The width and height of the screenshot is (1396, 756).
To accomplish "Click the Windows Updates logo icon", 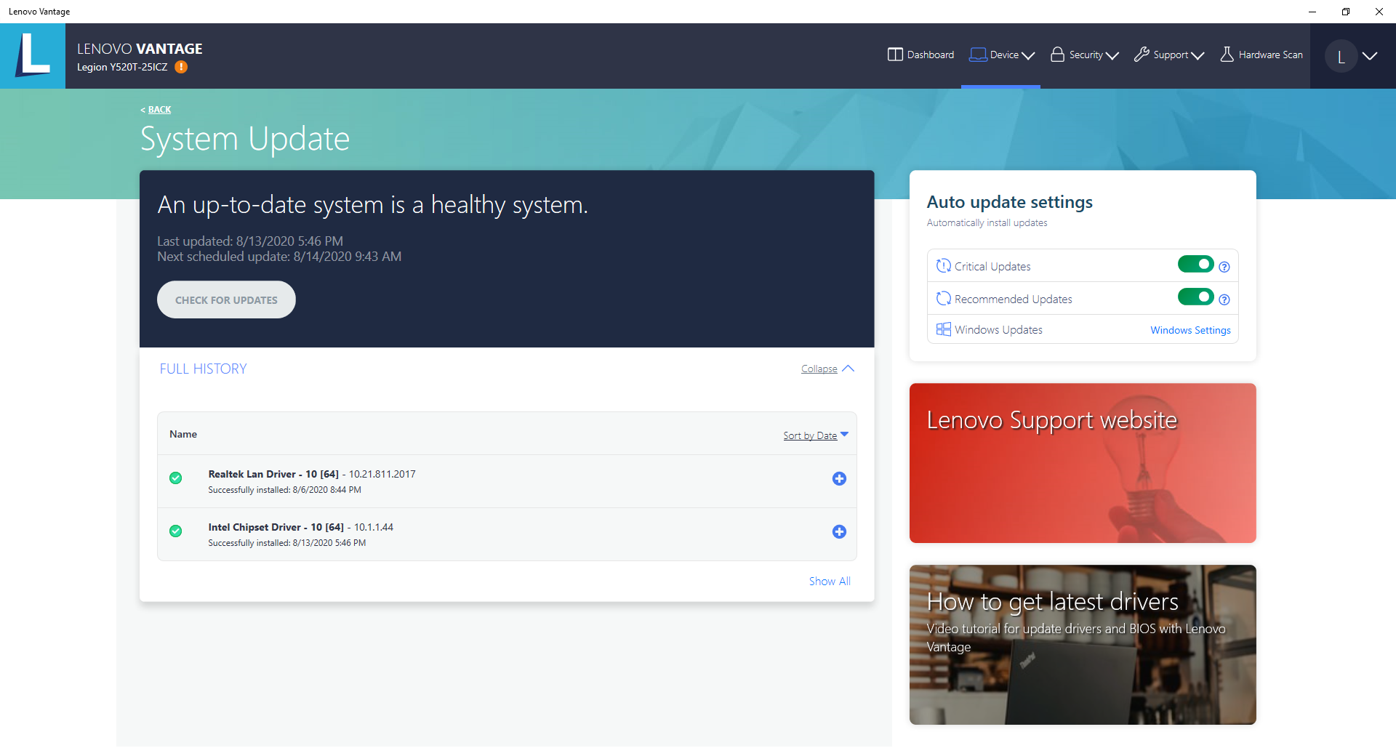I will click(944, 329).
